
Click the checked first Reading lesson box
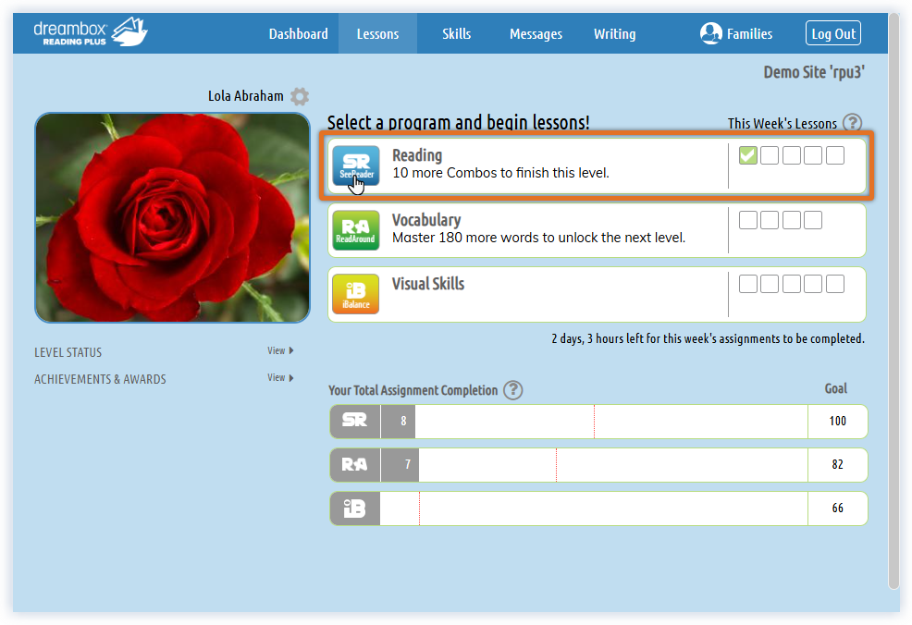pos(748,155)
